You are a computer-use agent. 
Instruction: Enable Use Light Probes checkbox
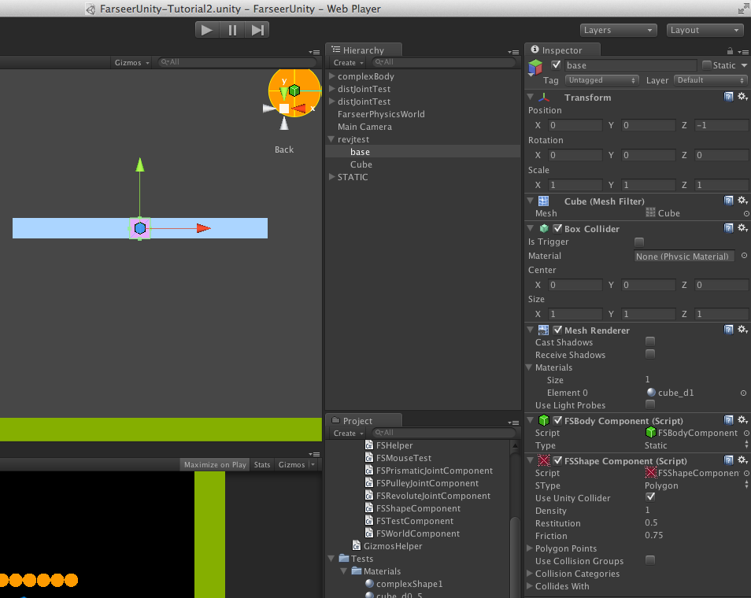coord(650,404)
